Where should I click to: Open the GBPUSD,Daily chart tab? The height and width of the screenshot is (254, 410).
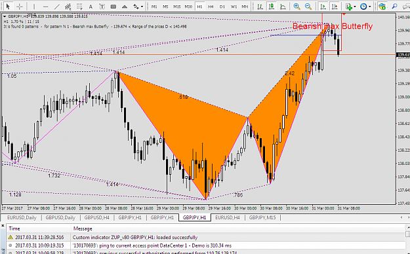[60, 217]
